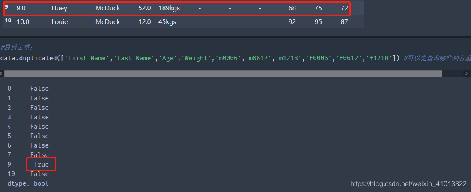Select the 'Huey' first name cell
The height and width of the screenshot is (192, 471).
[x=59, y=8]
